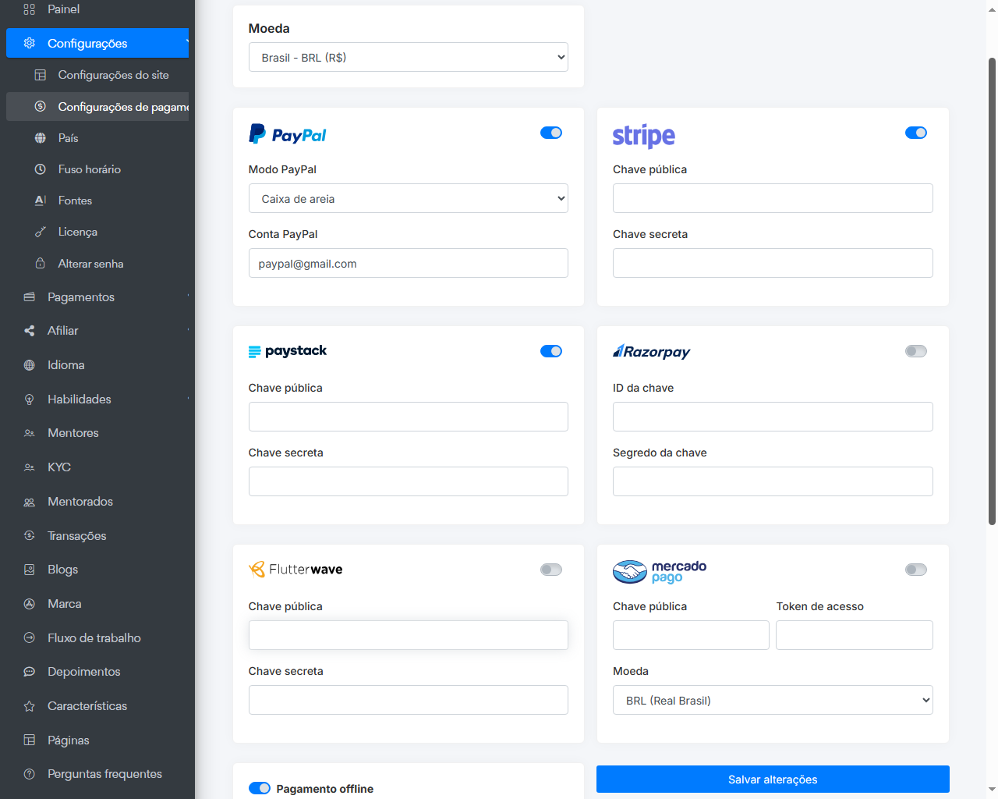998x799 pixels.
Task: Turn on the Flutterwave toggle
Action: coord(551,570)
